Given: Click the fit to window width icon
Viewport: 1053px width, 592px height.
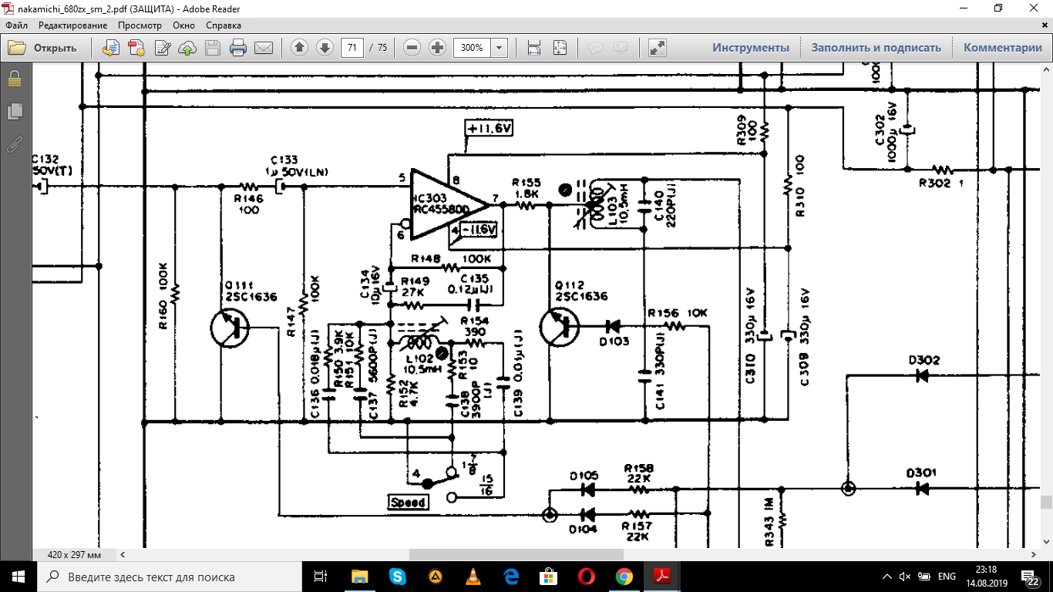Looking at the screenshot, I should pyautogui.click(x=534, y=48).
